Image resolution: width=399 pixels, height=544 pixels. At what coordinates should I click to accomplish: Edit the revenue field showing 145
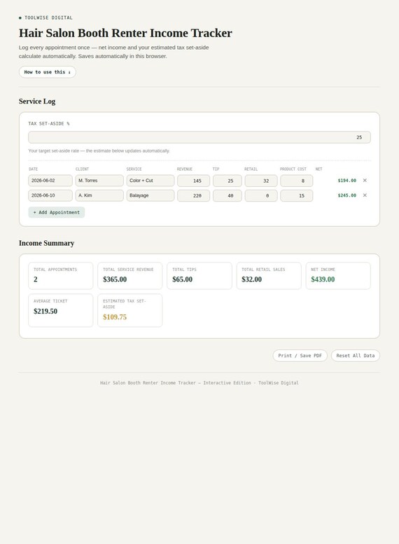coord(194,181)
